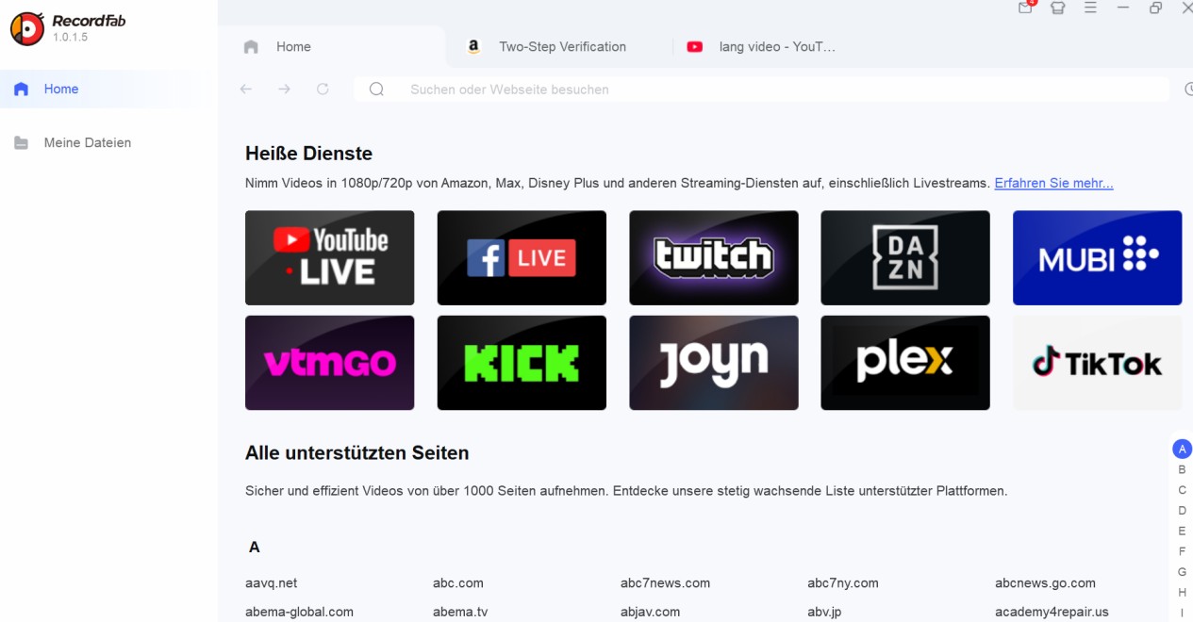The height and width of the screenshot is (622, 1193).
Task: Reload the page with refresh icon
Action: [x=323, y=89]
